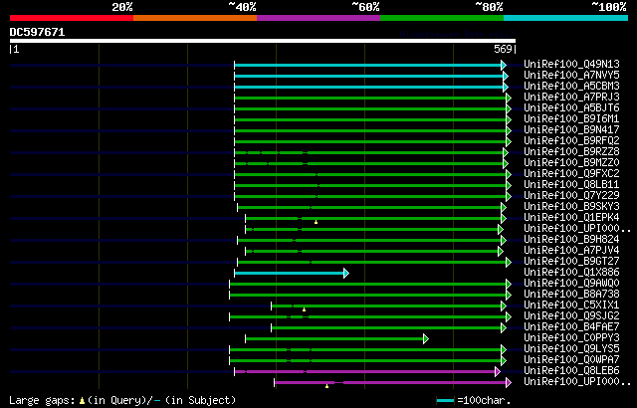Select the UniRef100_B9N417 label
The height and width of the screenshot is (408, 637).
(571, 130)
